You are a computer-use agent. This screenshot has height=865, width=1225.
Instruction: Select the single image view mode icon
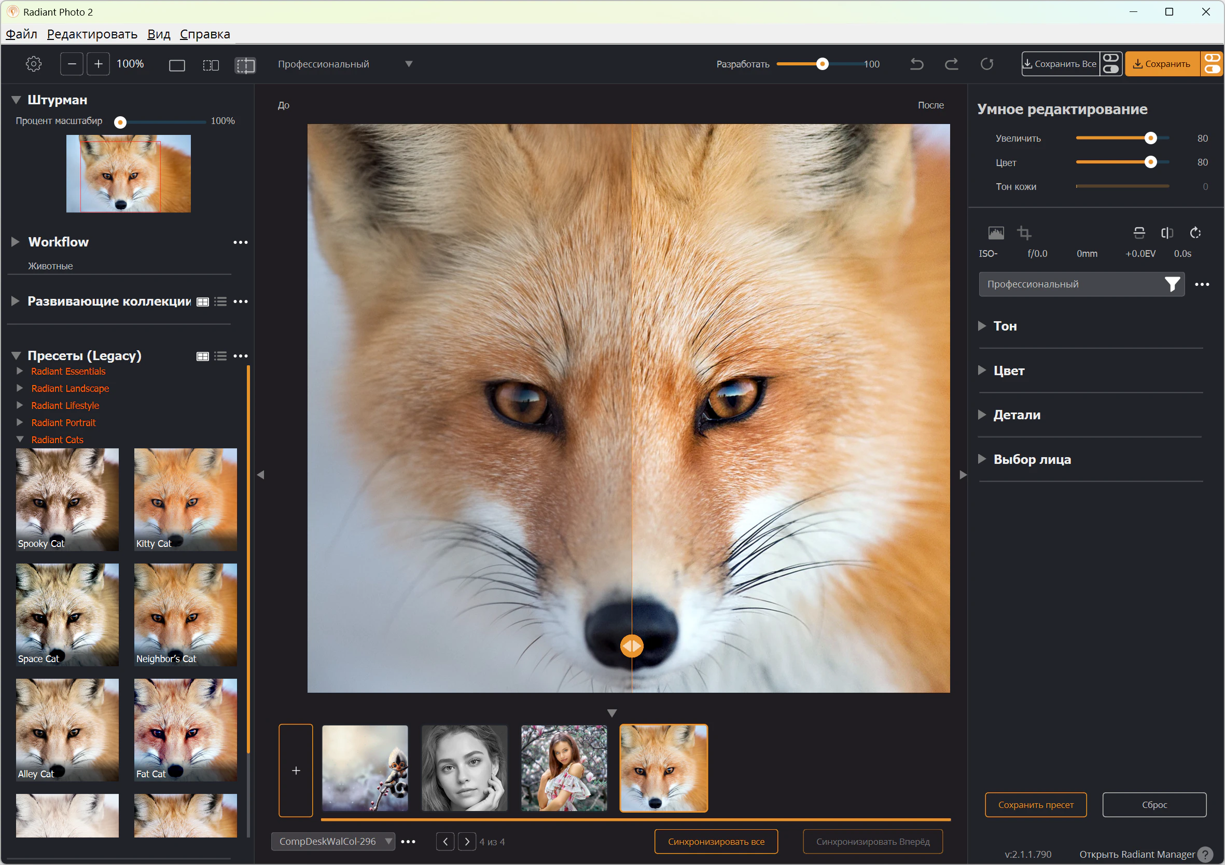click(x=177, y=65)
